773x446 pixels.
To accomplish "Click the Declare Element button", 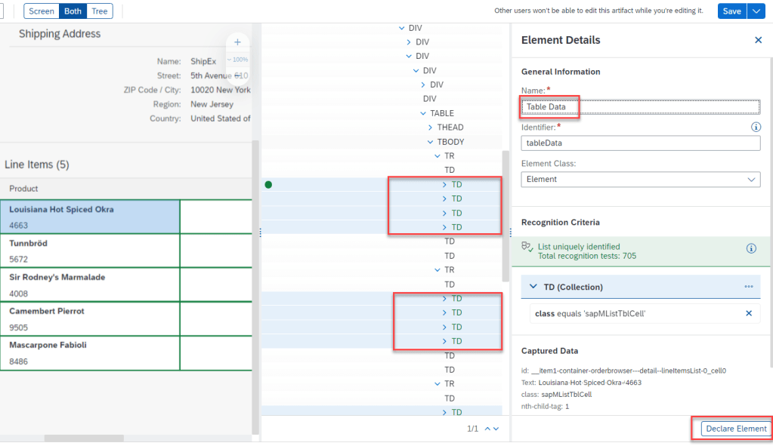I will click(x=736, y=429).
